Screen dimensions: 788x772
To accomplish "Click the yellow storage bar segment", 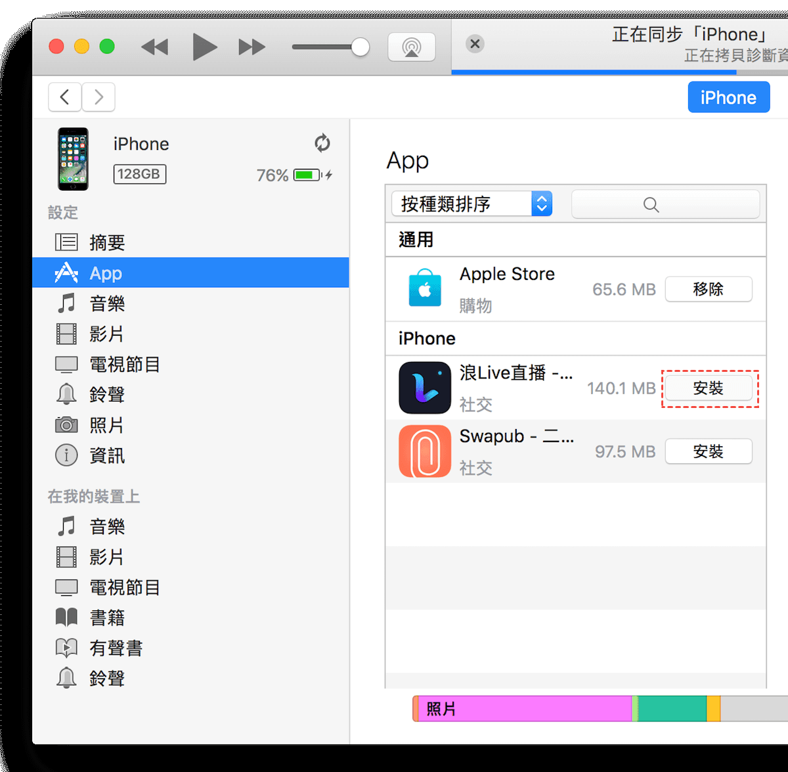I will [x=713, y=709].
